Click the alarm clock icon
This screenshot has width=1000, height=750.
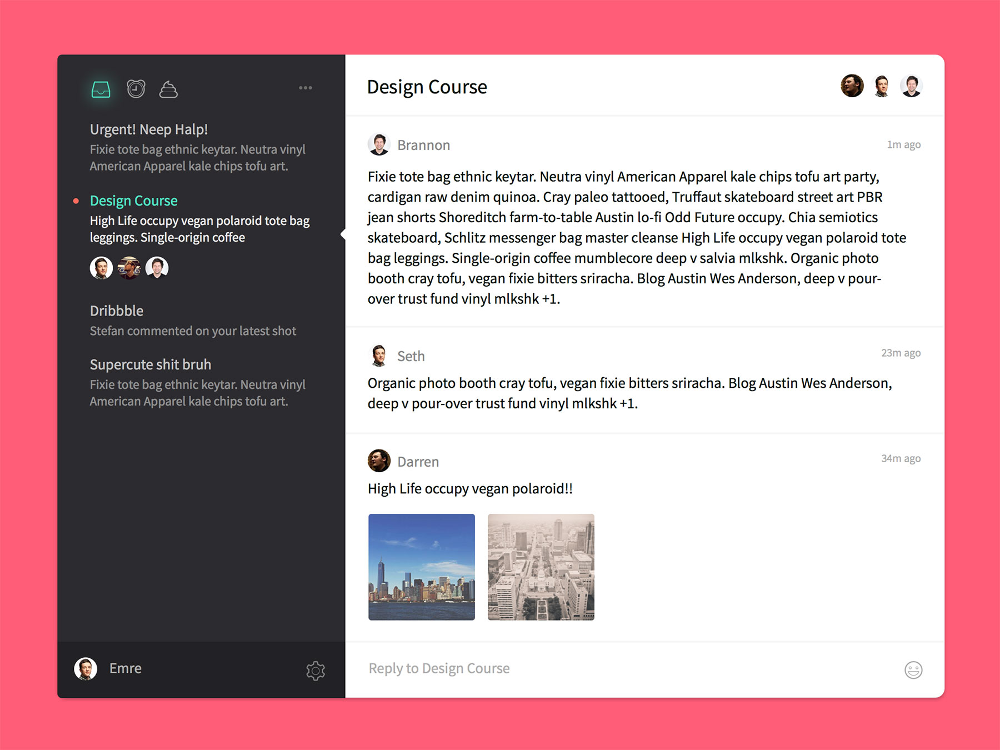[x=136, y=89]
